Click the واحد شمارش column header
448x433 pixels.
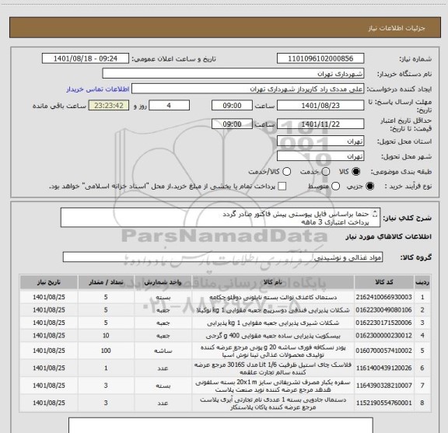[x=163, y=282]
